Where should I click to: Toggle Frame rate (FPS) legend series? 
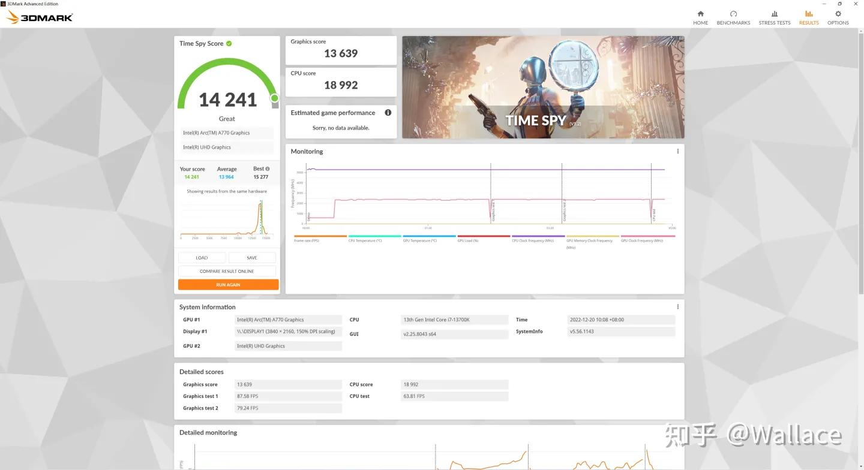pyautogui.click(x=320, y=239)
